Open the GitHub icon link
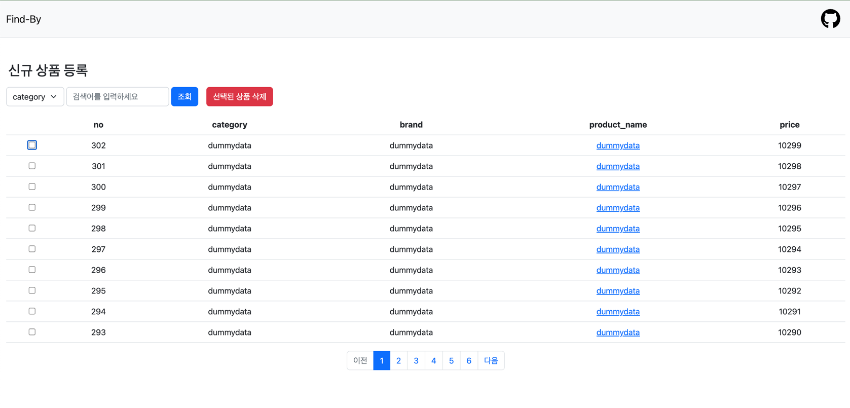 [x=830, y=19]
